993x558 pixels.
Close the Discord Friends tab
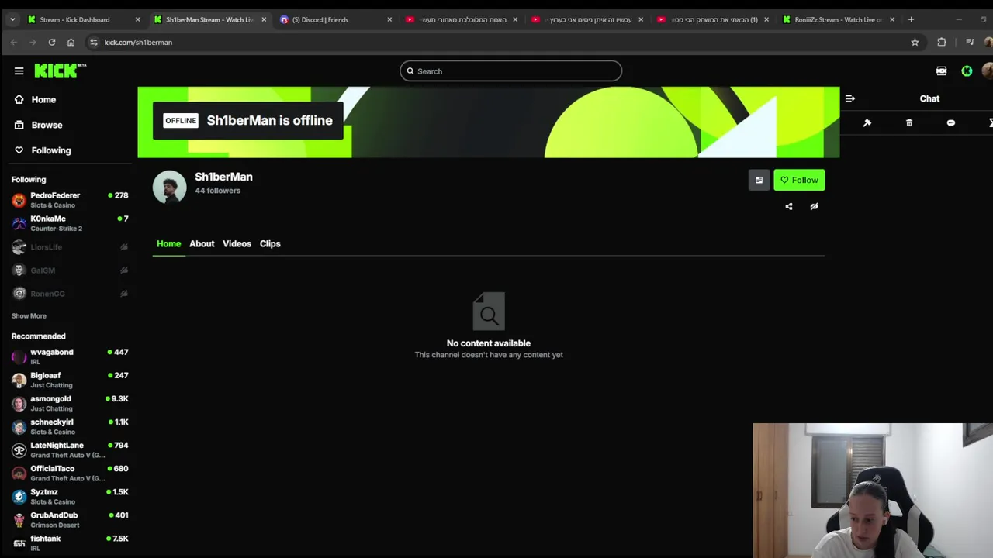[389, 19]
